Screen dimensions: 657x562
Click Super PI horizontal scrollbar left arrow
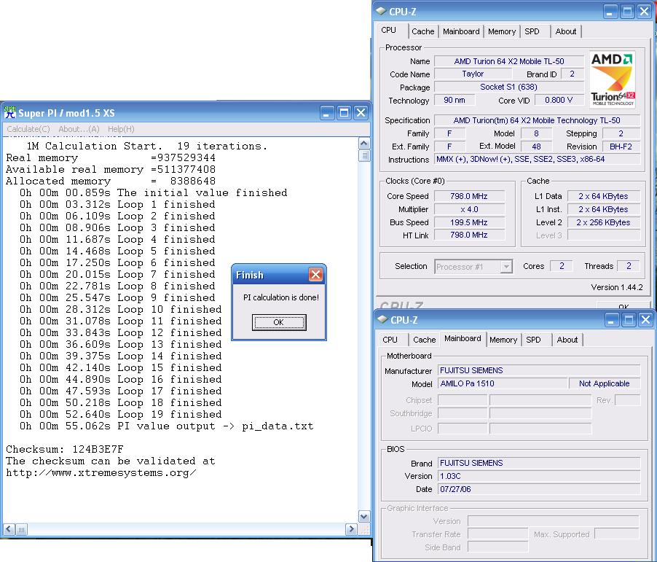coord(9,529)
